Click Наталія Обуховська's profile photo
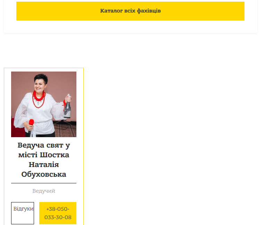 point(44,104)
